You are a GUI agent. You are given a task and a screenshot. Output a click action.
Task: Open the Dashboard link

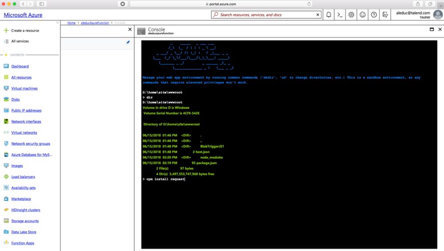coord(20,66)
